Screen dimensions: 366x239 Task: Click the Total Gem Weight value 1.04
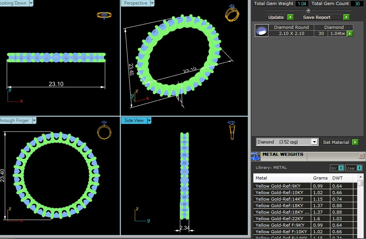[302, 3]
